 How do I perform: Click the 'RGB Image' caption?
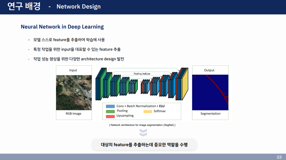(x=74, y=114)
